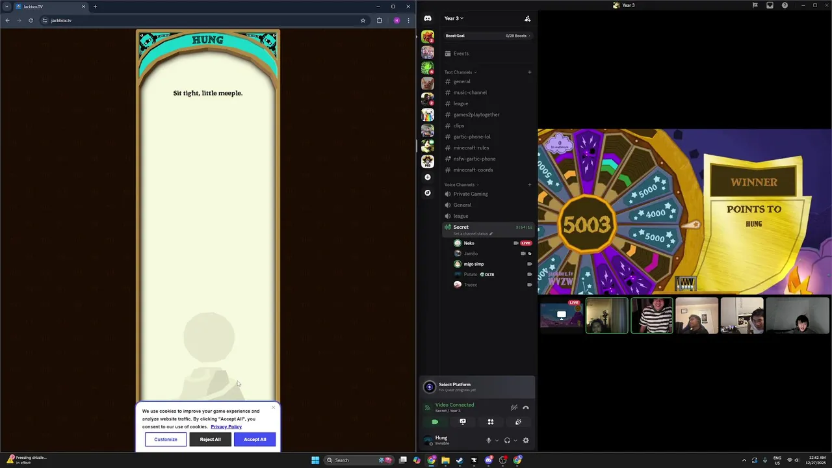Select the Secret voice channel
Image resolution: width=832 pixels, height=468 pixels.
(x=487, y=229)
